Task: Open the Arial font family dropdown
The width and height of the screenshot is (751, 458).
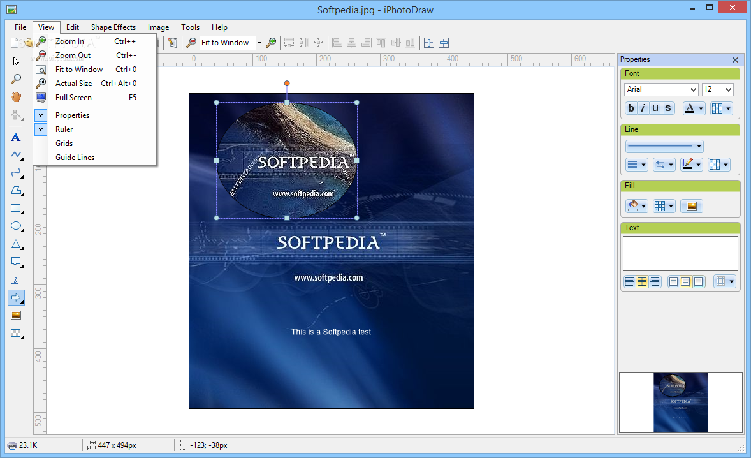Action: click(x=661, y=89)
